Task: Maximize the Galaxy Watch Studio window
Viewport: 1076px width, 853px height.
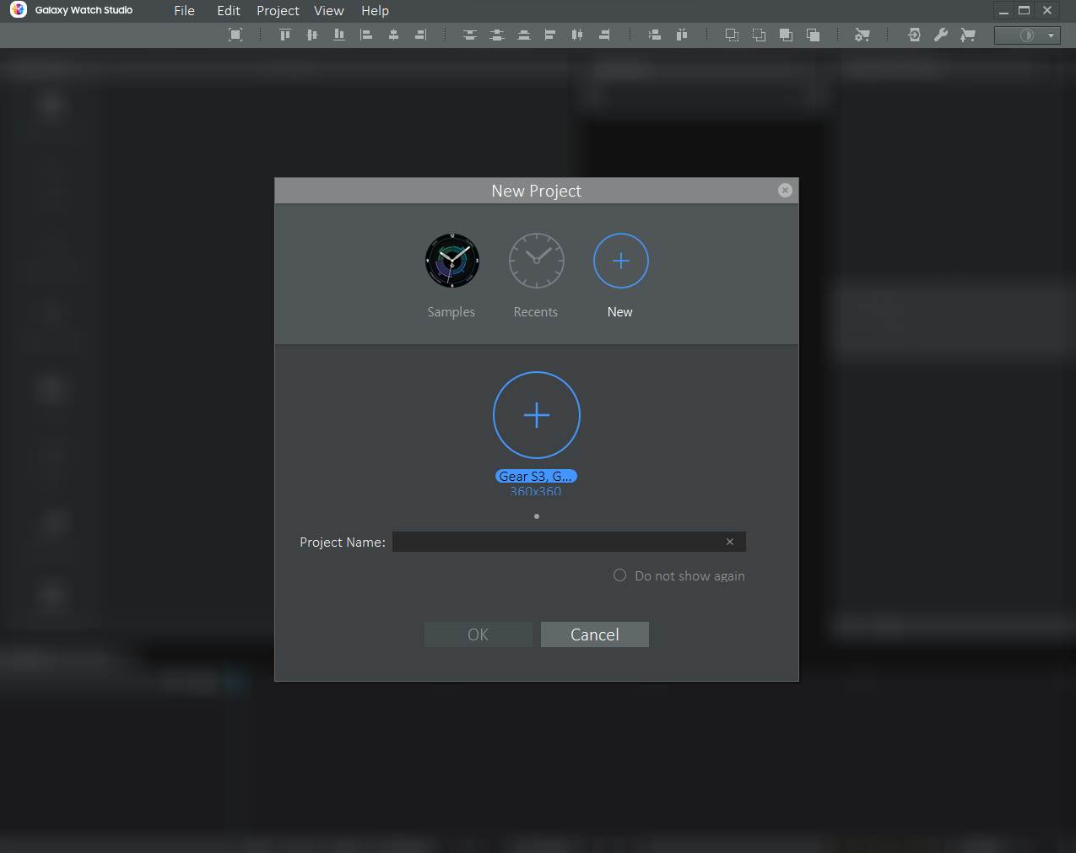Action: pos(1025,10)
